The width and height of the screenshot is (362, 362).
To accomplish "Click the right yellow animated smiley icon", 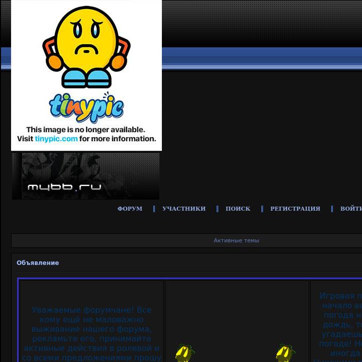I will pyautogui.click(x=286, y=353).
